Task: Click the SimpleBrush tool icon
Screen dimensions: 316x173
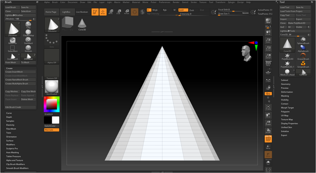Action: point(303,64)
